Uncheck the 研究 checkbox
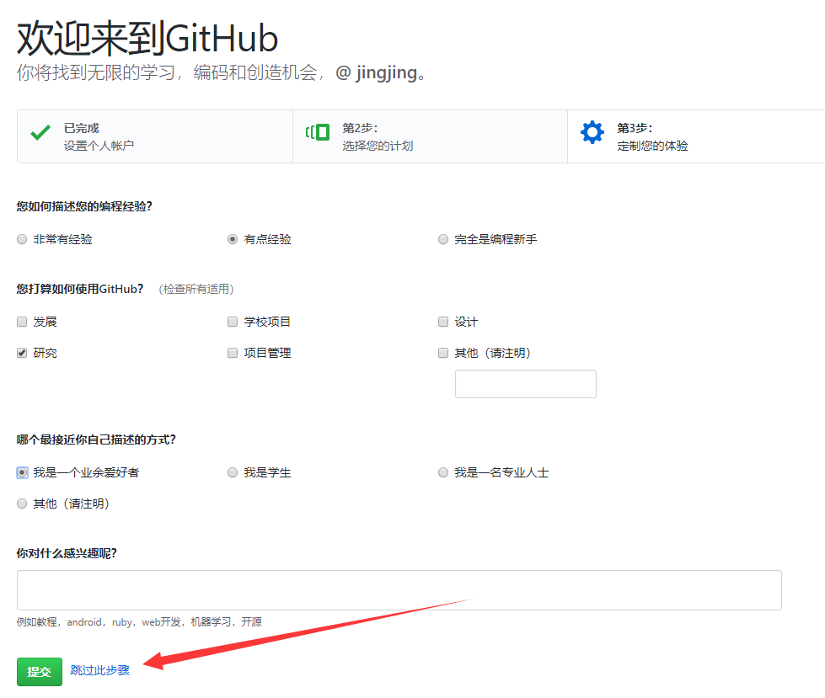 tap(22, 354)
